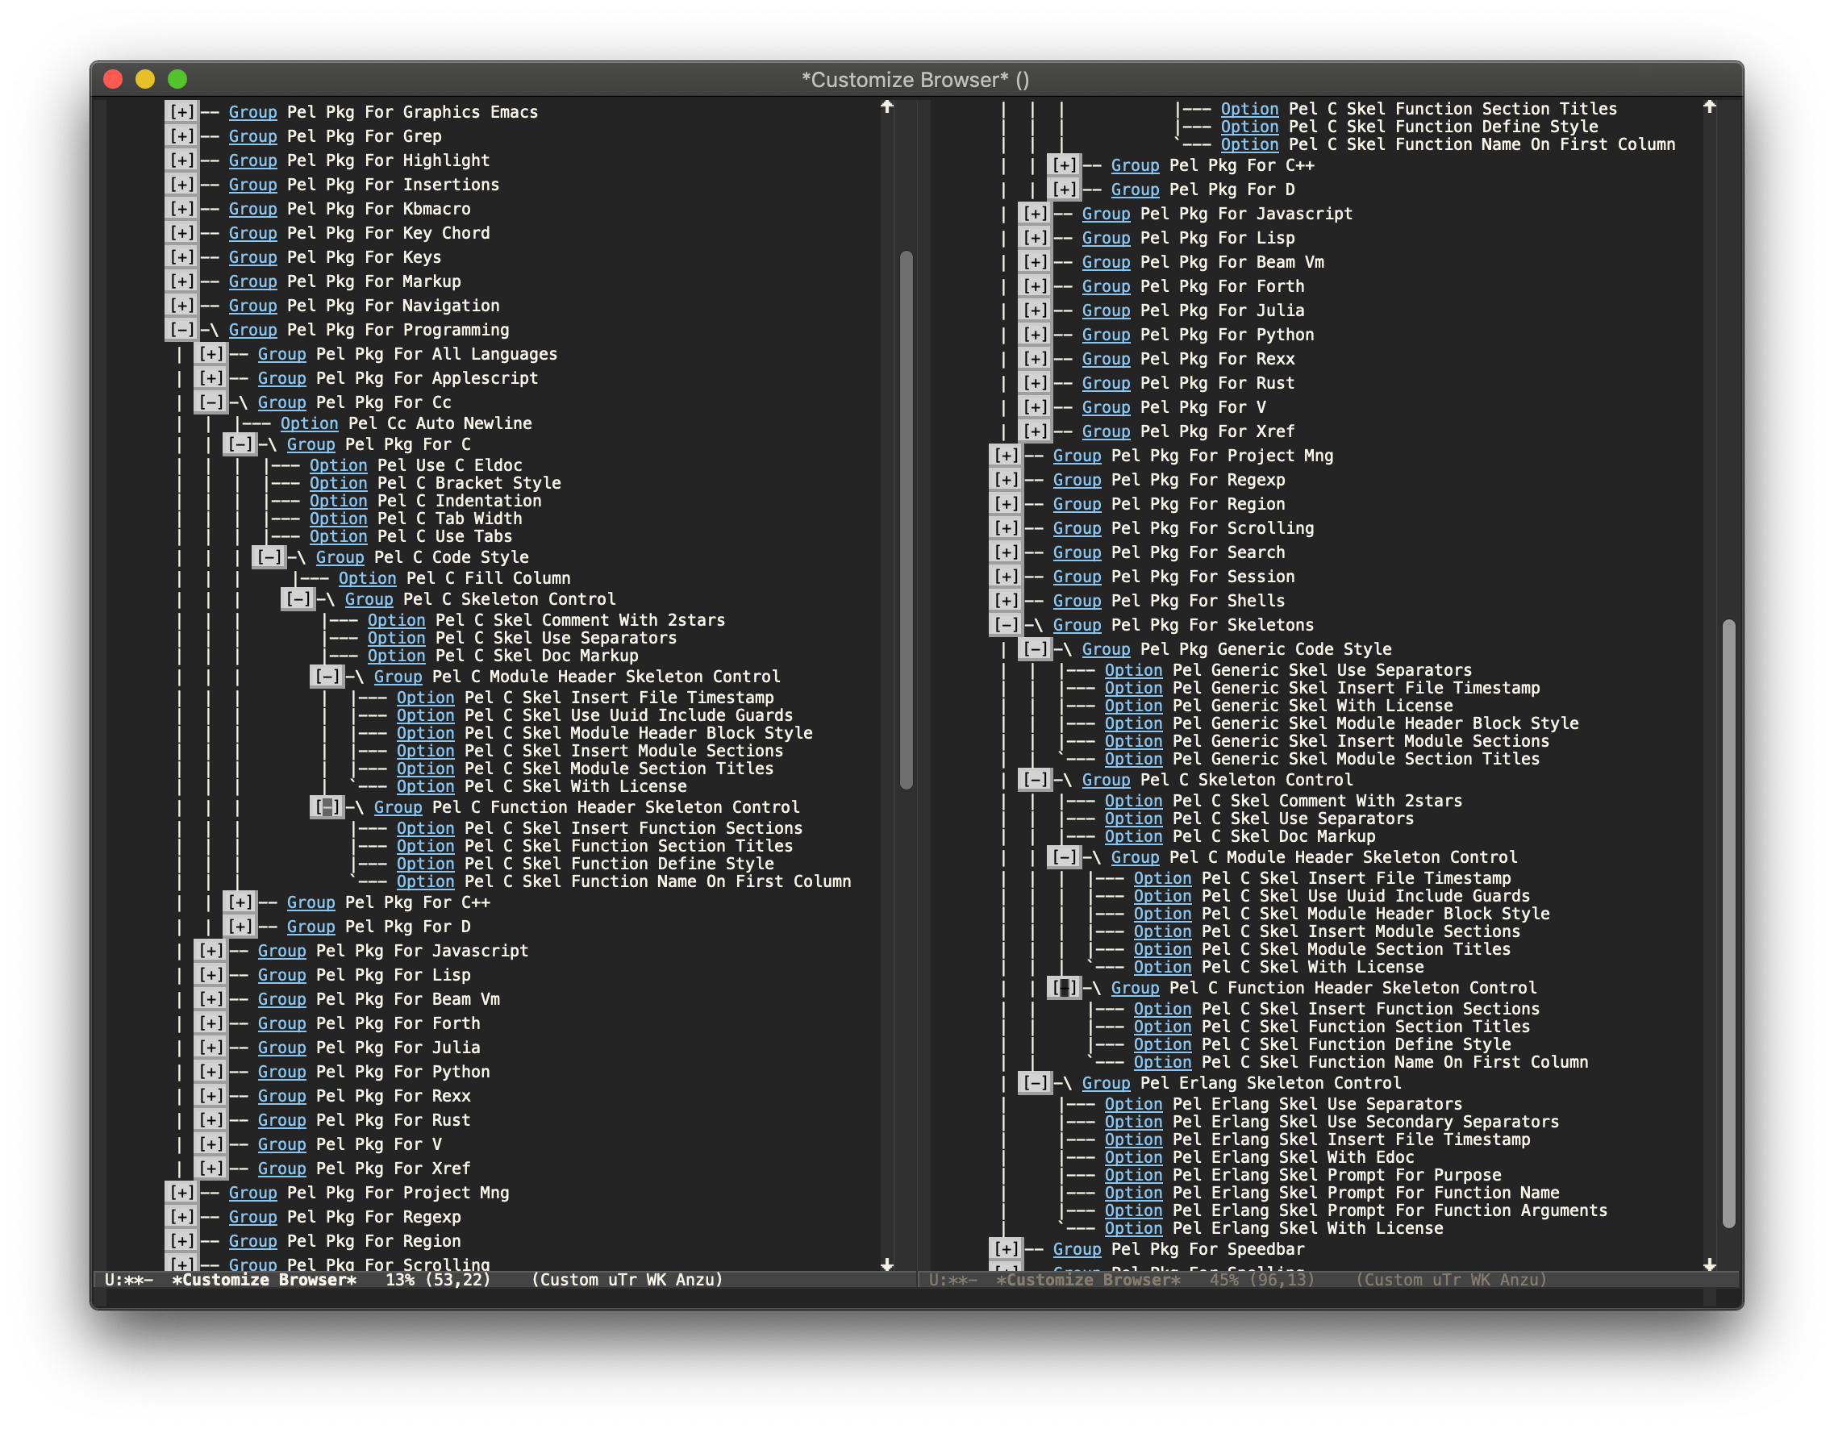
Task: Collapse Pel Pkg Generic Code Style node
Action: click(1036, 649)
